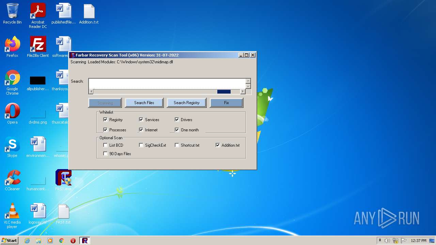Launch Acrobat Reader DC shortcut
This screenshot has width=436, height=245.
pos(38,16)
